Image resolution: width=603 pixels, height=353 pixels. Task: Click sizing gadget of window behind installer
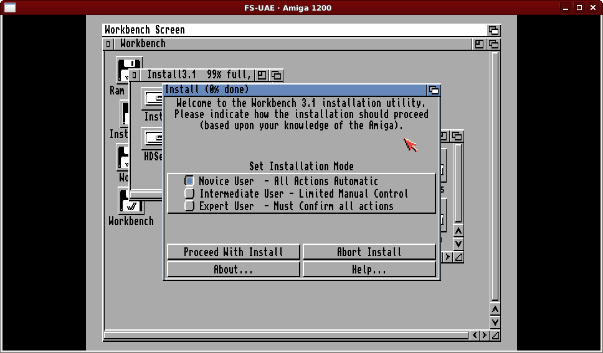click(458, 257)
